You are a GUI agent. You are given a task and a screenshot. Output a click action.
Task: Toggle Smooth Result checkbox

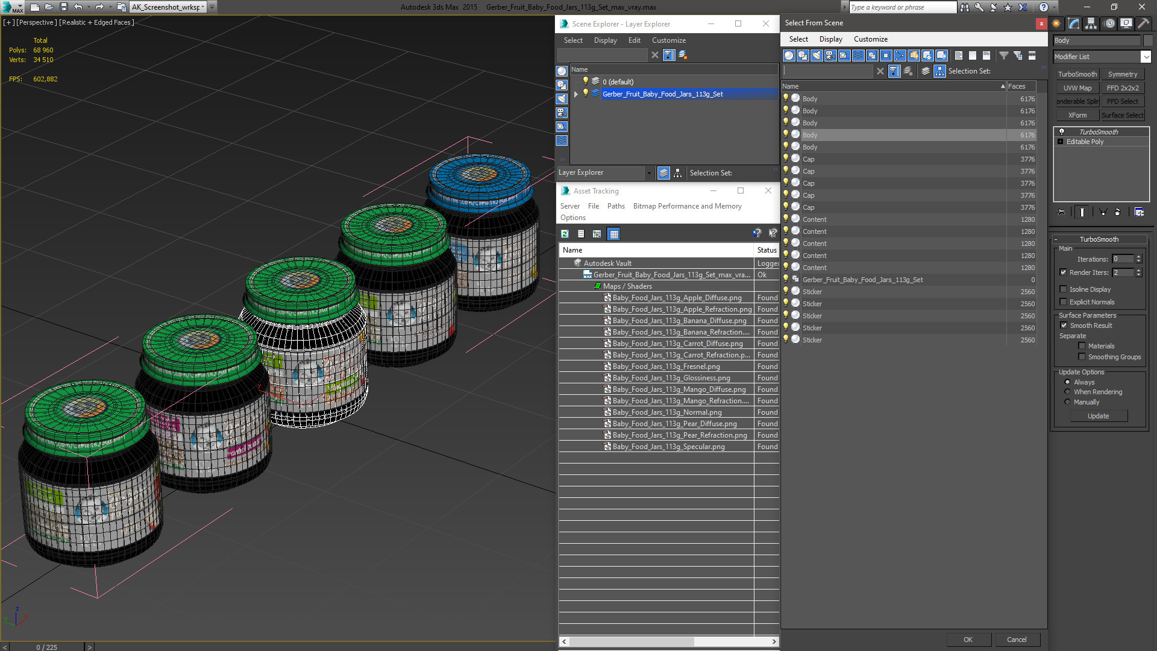(x=1064, y=325)
